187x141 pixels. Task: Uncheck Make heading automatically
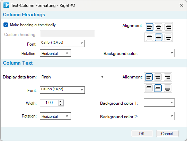[6, 25]
